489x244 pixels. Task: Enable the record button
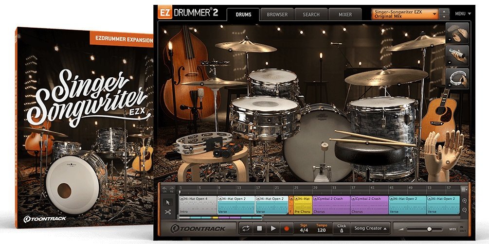click(287, 228)
